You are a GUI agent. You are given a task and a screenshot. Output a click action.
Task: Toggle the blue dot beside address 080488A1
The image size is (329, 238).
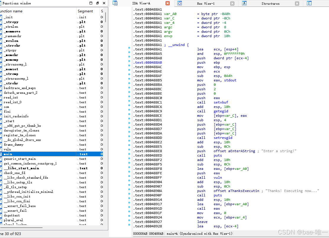click(129, 47)
